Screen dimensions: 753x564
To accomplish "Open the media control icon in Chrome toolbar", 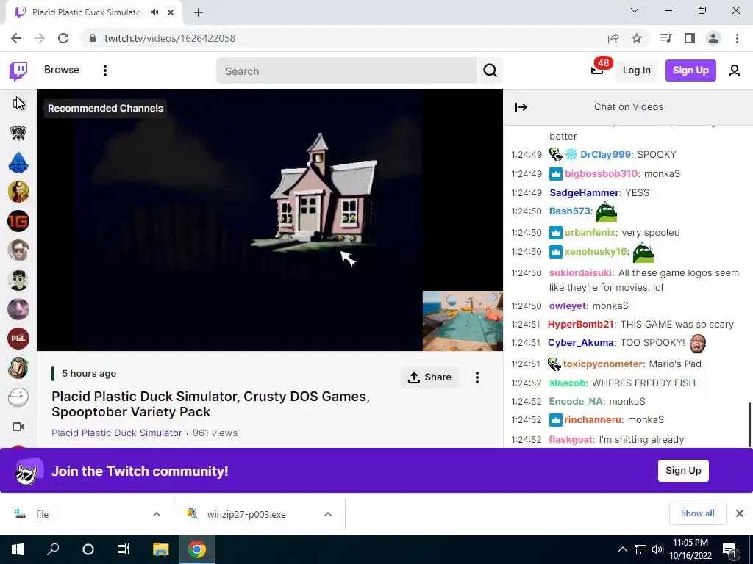I will coord(665,38).
